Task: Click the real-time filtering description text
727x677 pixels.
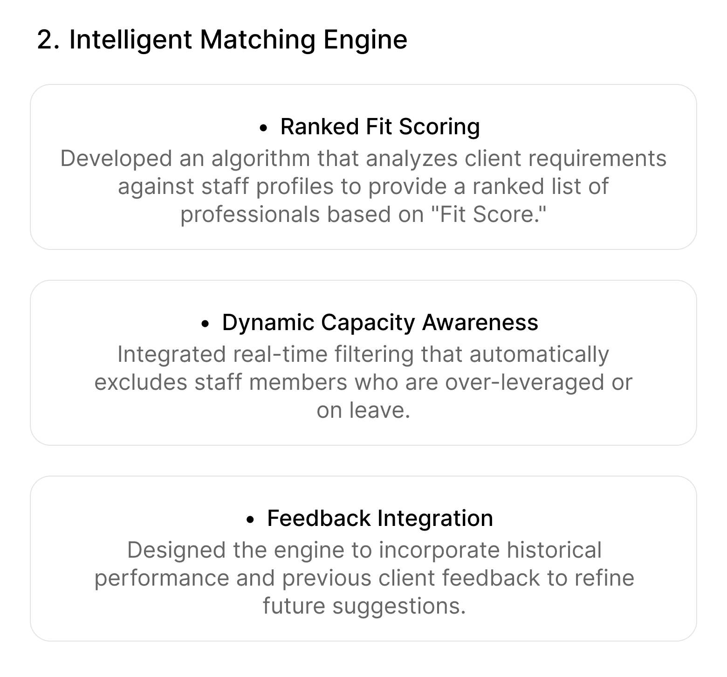Action: pyautogui.click(x=363, y=382)
